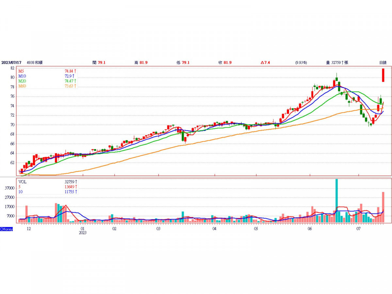Image resolution: width=392 pixels, height=294 pixels.
Task: Click the latest tall red candlestick
Action: (383, 75)
